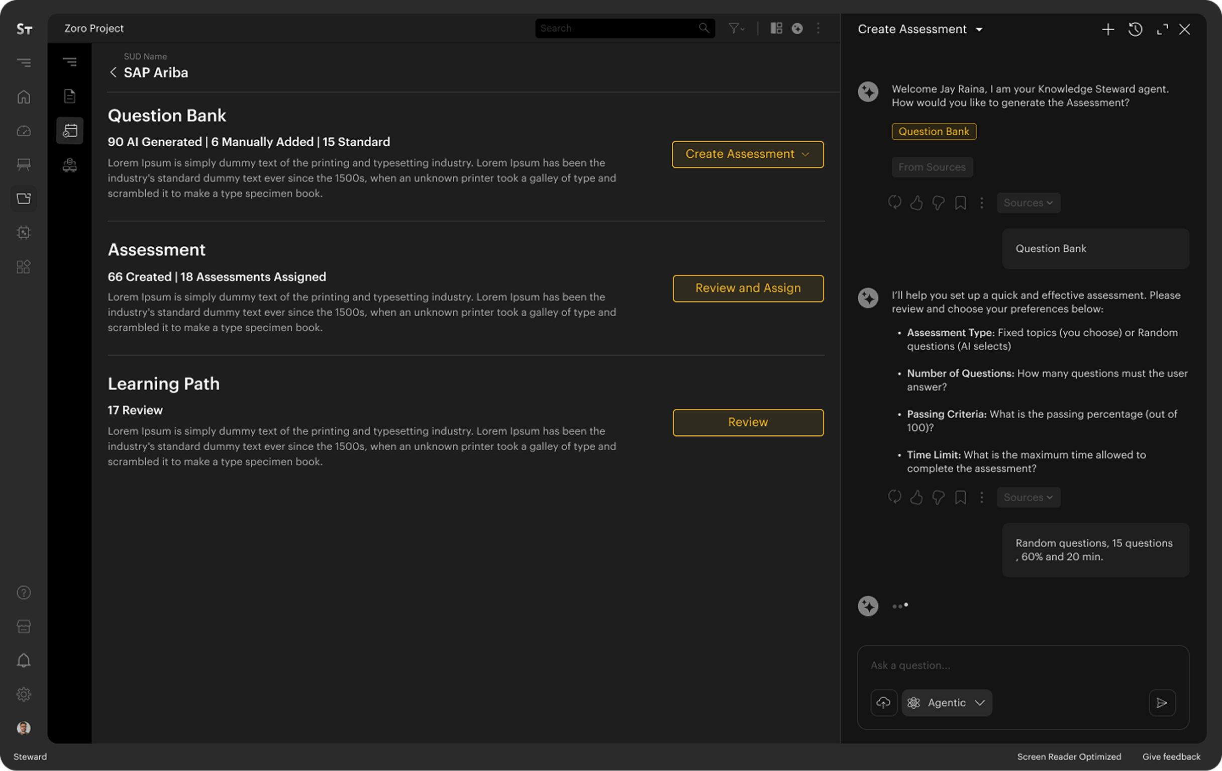This screenshot has width=1222, height=771.
Task: Click the Give feedback link
Action: [1171, 756]
